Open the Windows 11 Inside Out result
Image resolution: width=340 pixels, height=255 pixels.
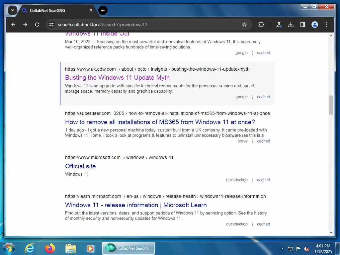[97, 34]
